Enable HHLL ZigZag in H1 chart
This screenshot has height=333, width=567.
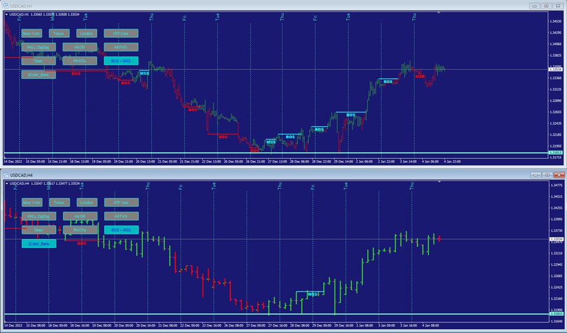point(38,47)
